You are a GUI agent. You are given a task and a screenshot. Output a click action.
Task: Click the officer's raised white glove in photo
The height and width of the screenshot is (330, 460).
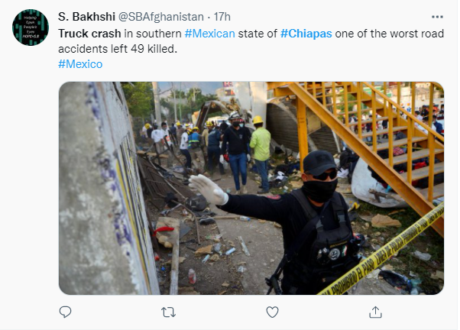pyautogui.click(x=209, y=189)
